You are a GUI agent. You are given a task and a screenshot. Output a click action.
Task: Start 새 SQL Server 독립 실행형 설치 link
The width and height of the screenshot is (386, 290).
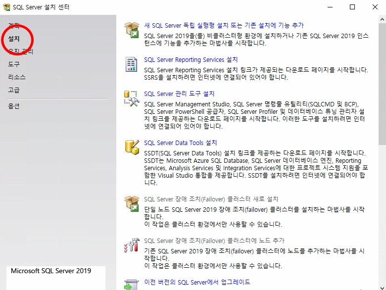click(224, 25)
